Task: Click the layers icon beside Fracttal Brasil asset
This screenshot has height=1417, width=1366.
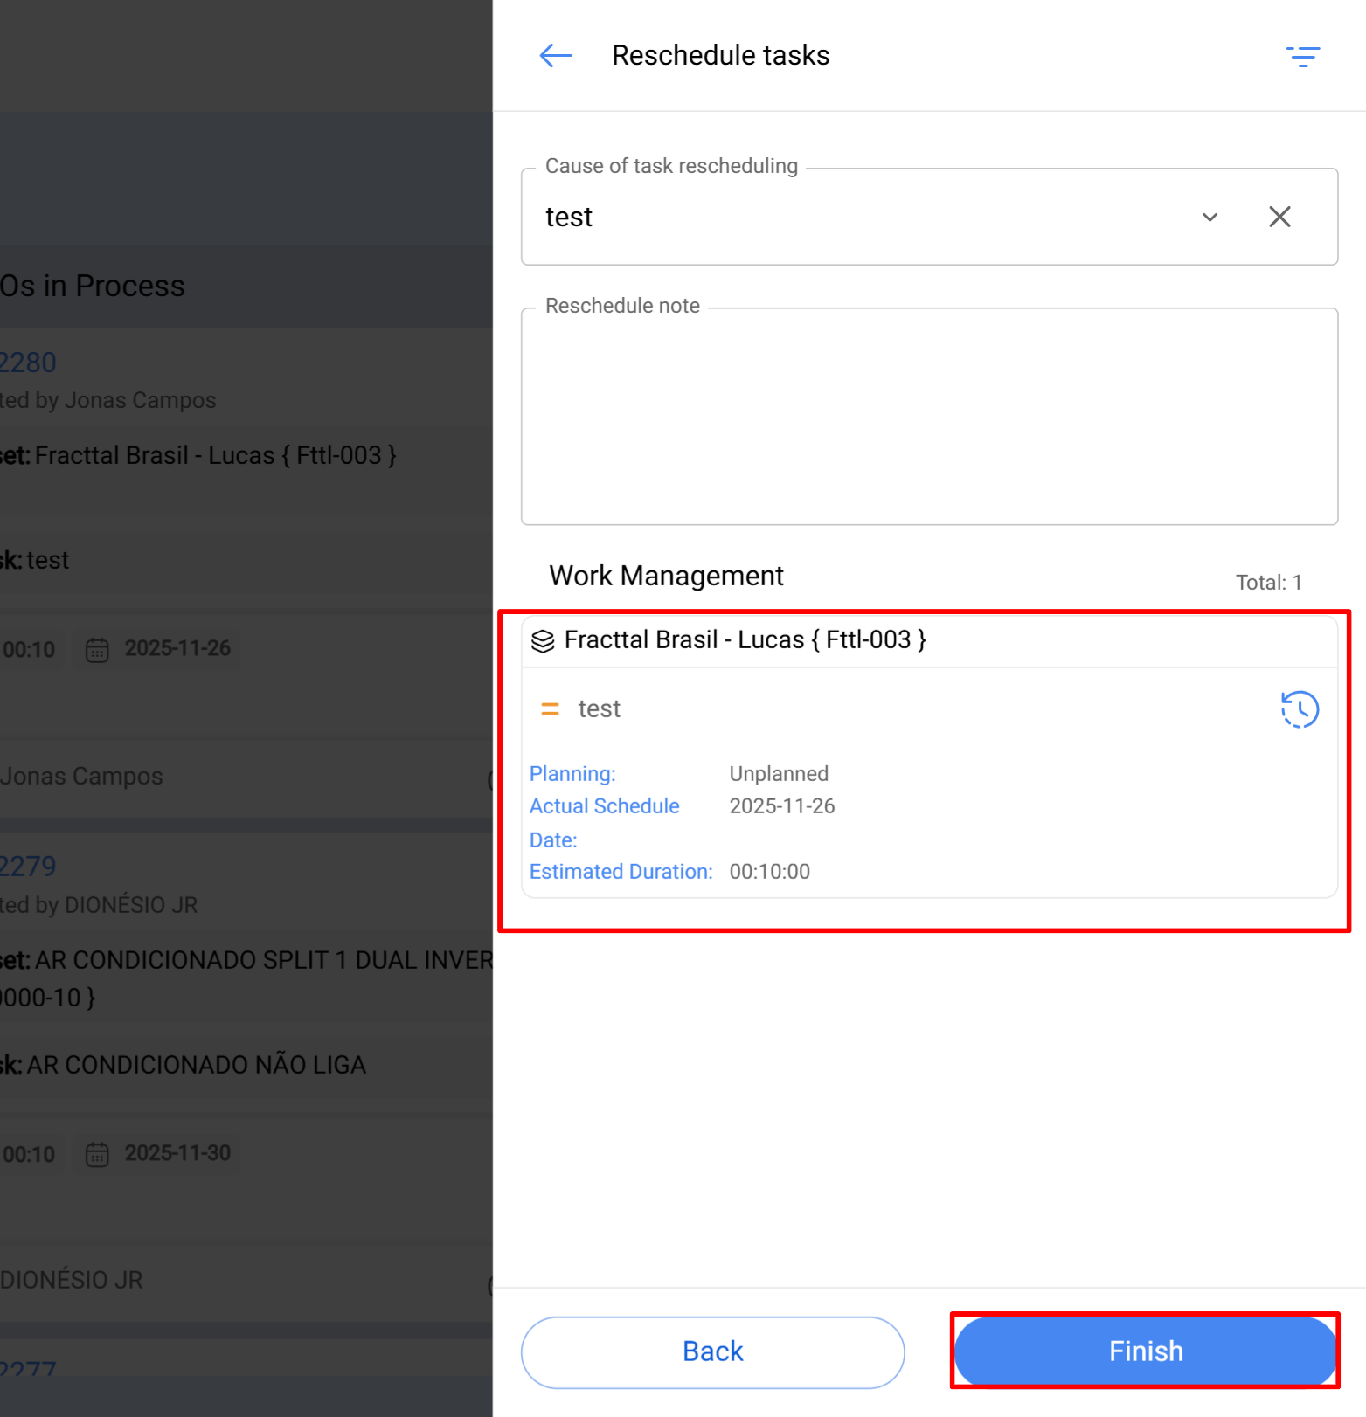Action: pyautogui.click(x=543, y=641)
